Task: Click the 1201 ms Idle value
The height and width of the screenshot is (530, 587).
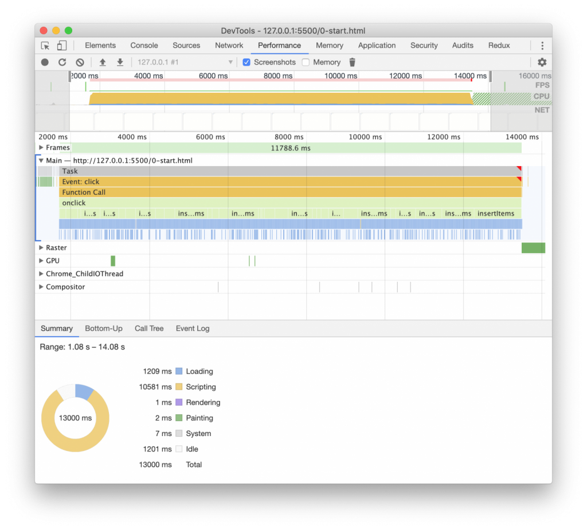Action: [157, 449]
